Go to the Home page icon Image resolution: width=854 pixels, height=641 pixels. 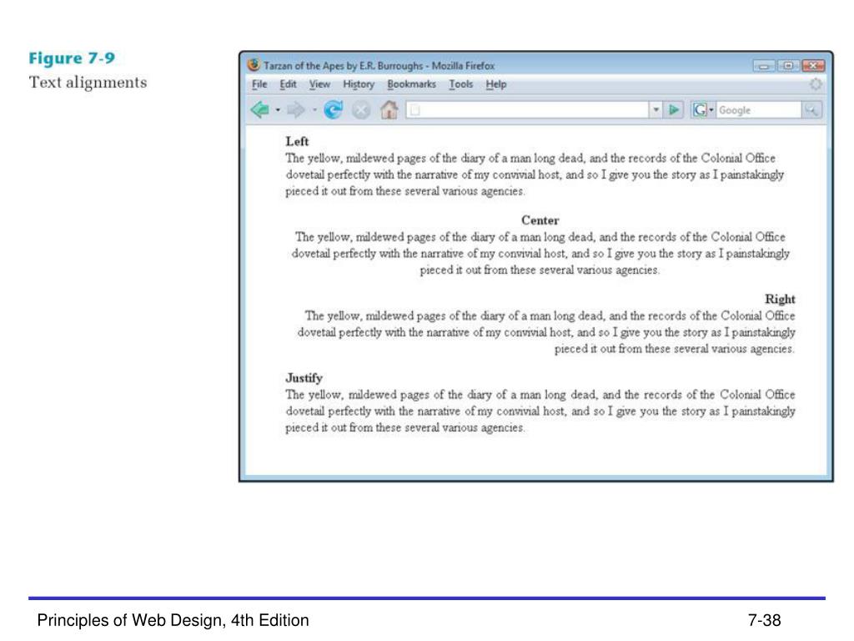[x=389, y=110]
